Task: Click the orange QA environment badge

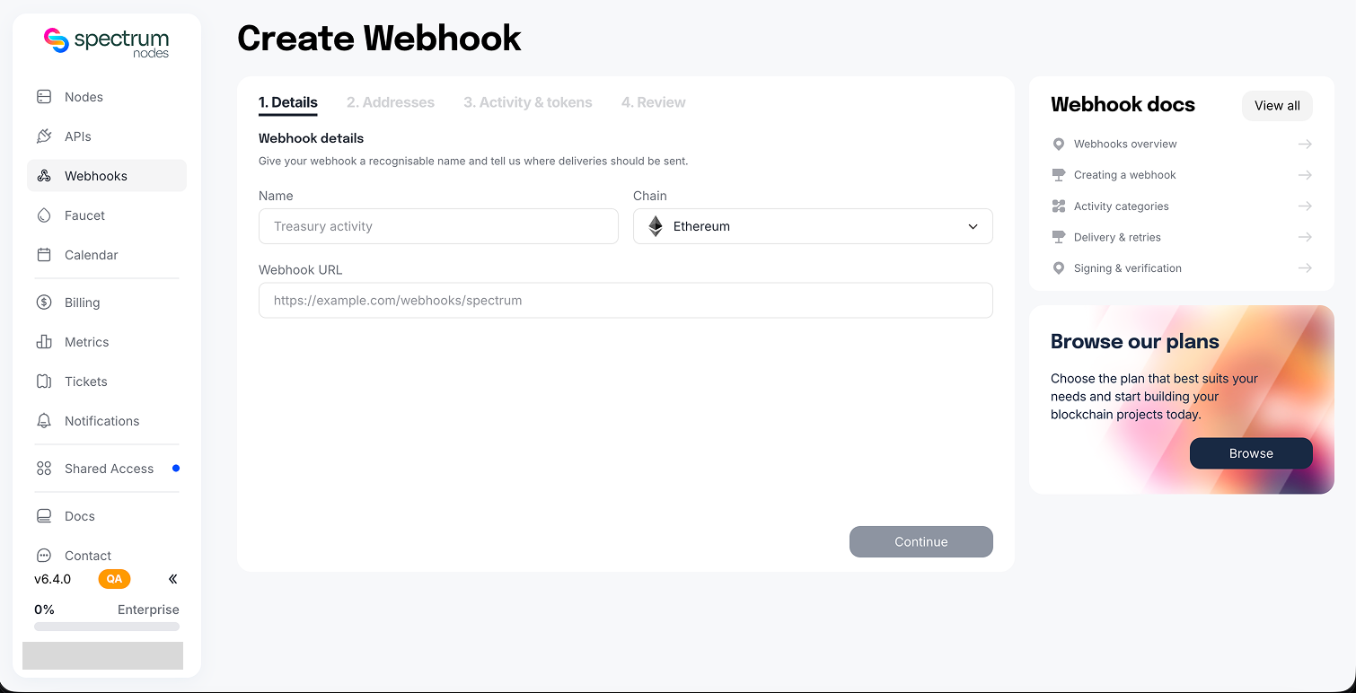Action: [114, 579]
